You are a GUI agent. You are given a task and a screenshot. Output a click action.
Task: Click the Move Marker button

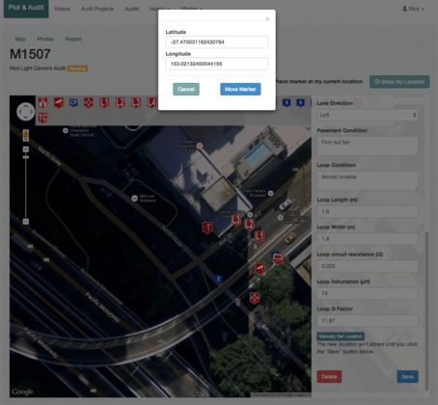240,89
